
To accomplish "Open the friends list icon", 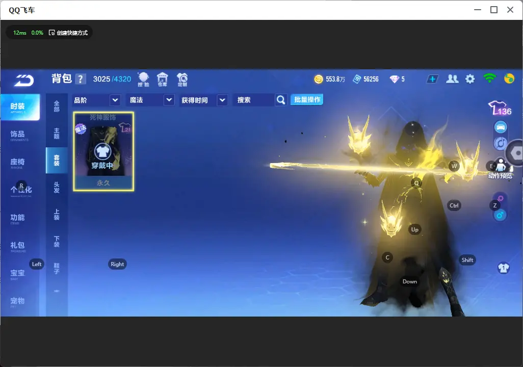I will [x=452, y=79].
